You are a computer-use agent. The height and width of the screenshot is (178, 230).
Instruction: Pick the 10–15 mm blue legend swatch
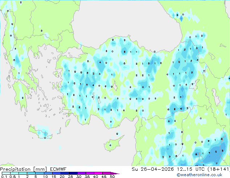[48, 173]
